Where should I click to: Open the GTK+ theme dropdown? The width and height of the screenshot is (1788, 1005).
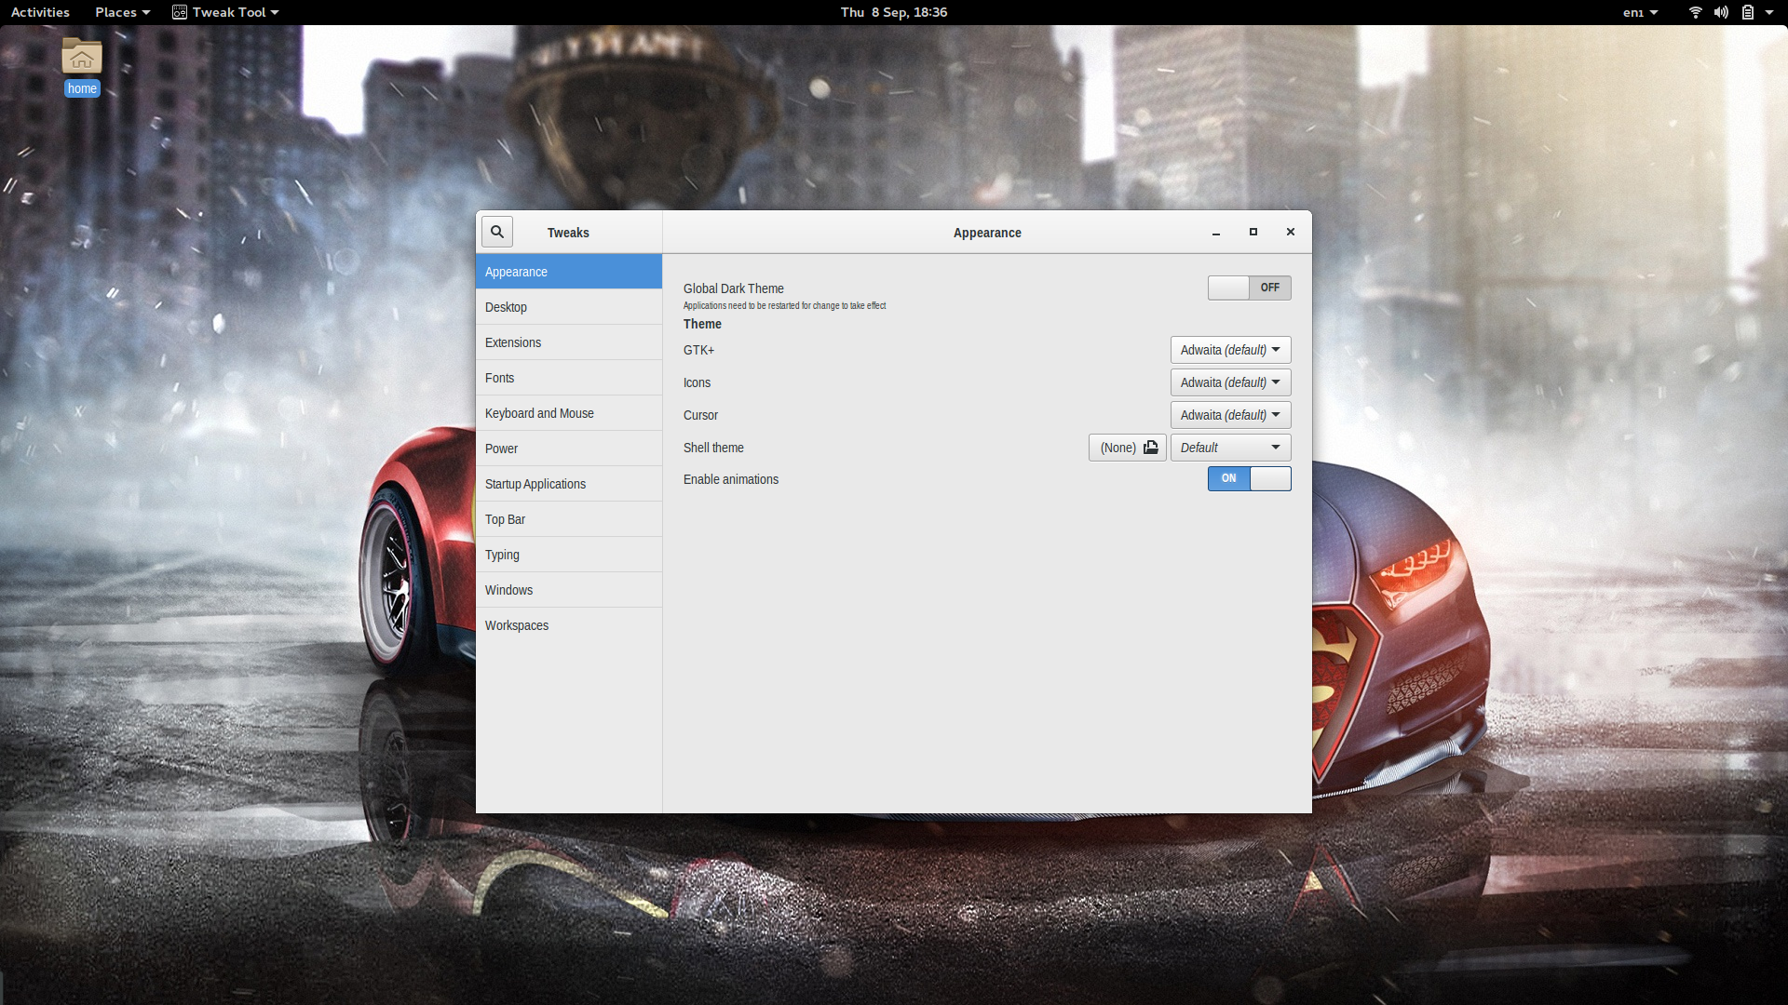[1231, 350]
